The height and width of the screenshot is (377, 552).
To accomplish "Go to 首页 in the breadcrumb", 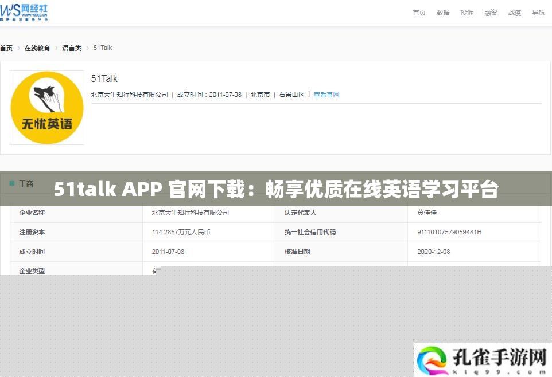I will [6, 48].
